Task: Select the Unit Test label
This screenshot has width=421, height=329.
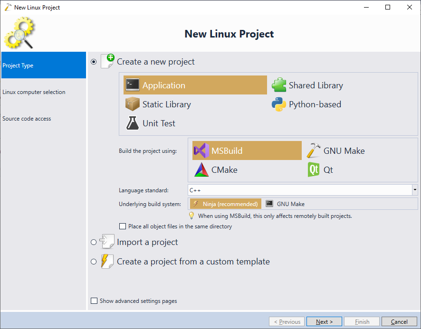Action: 159,123
